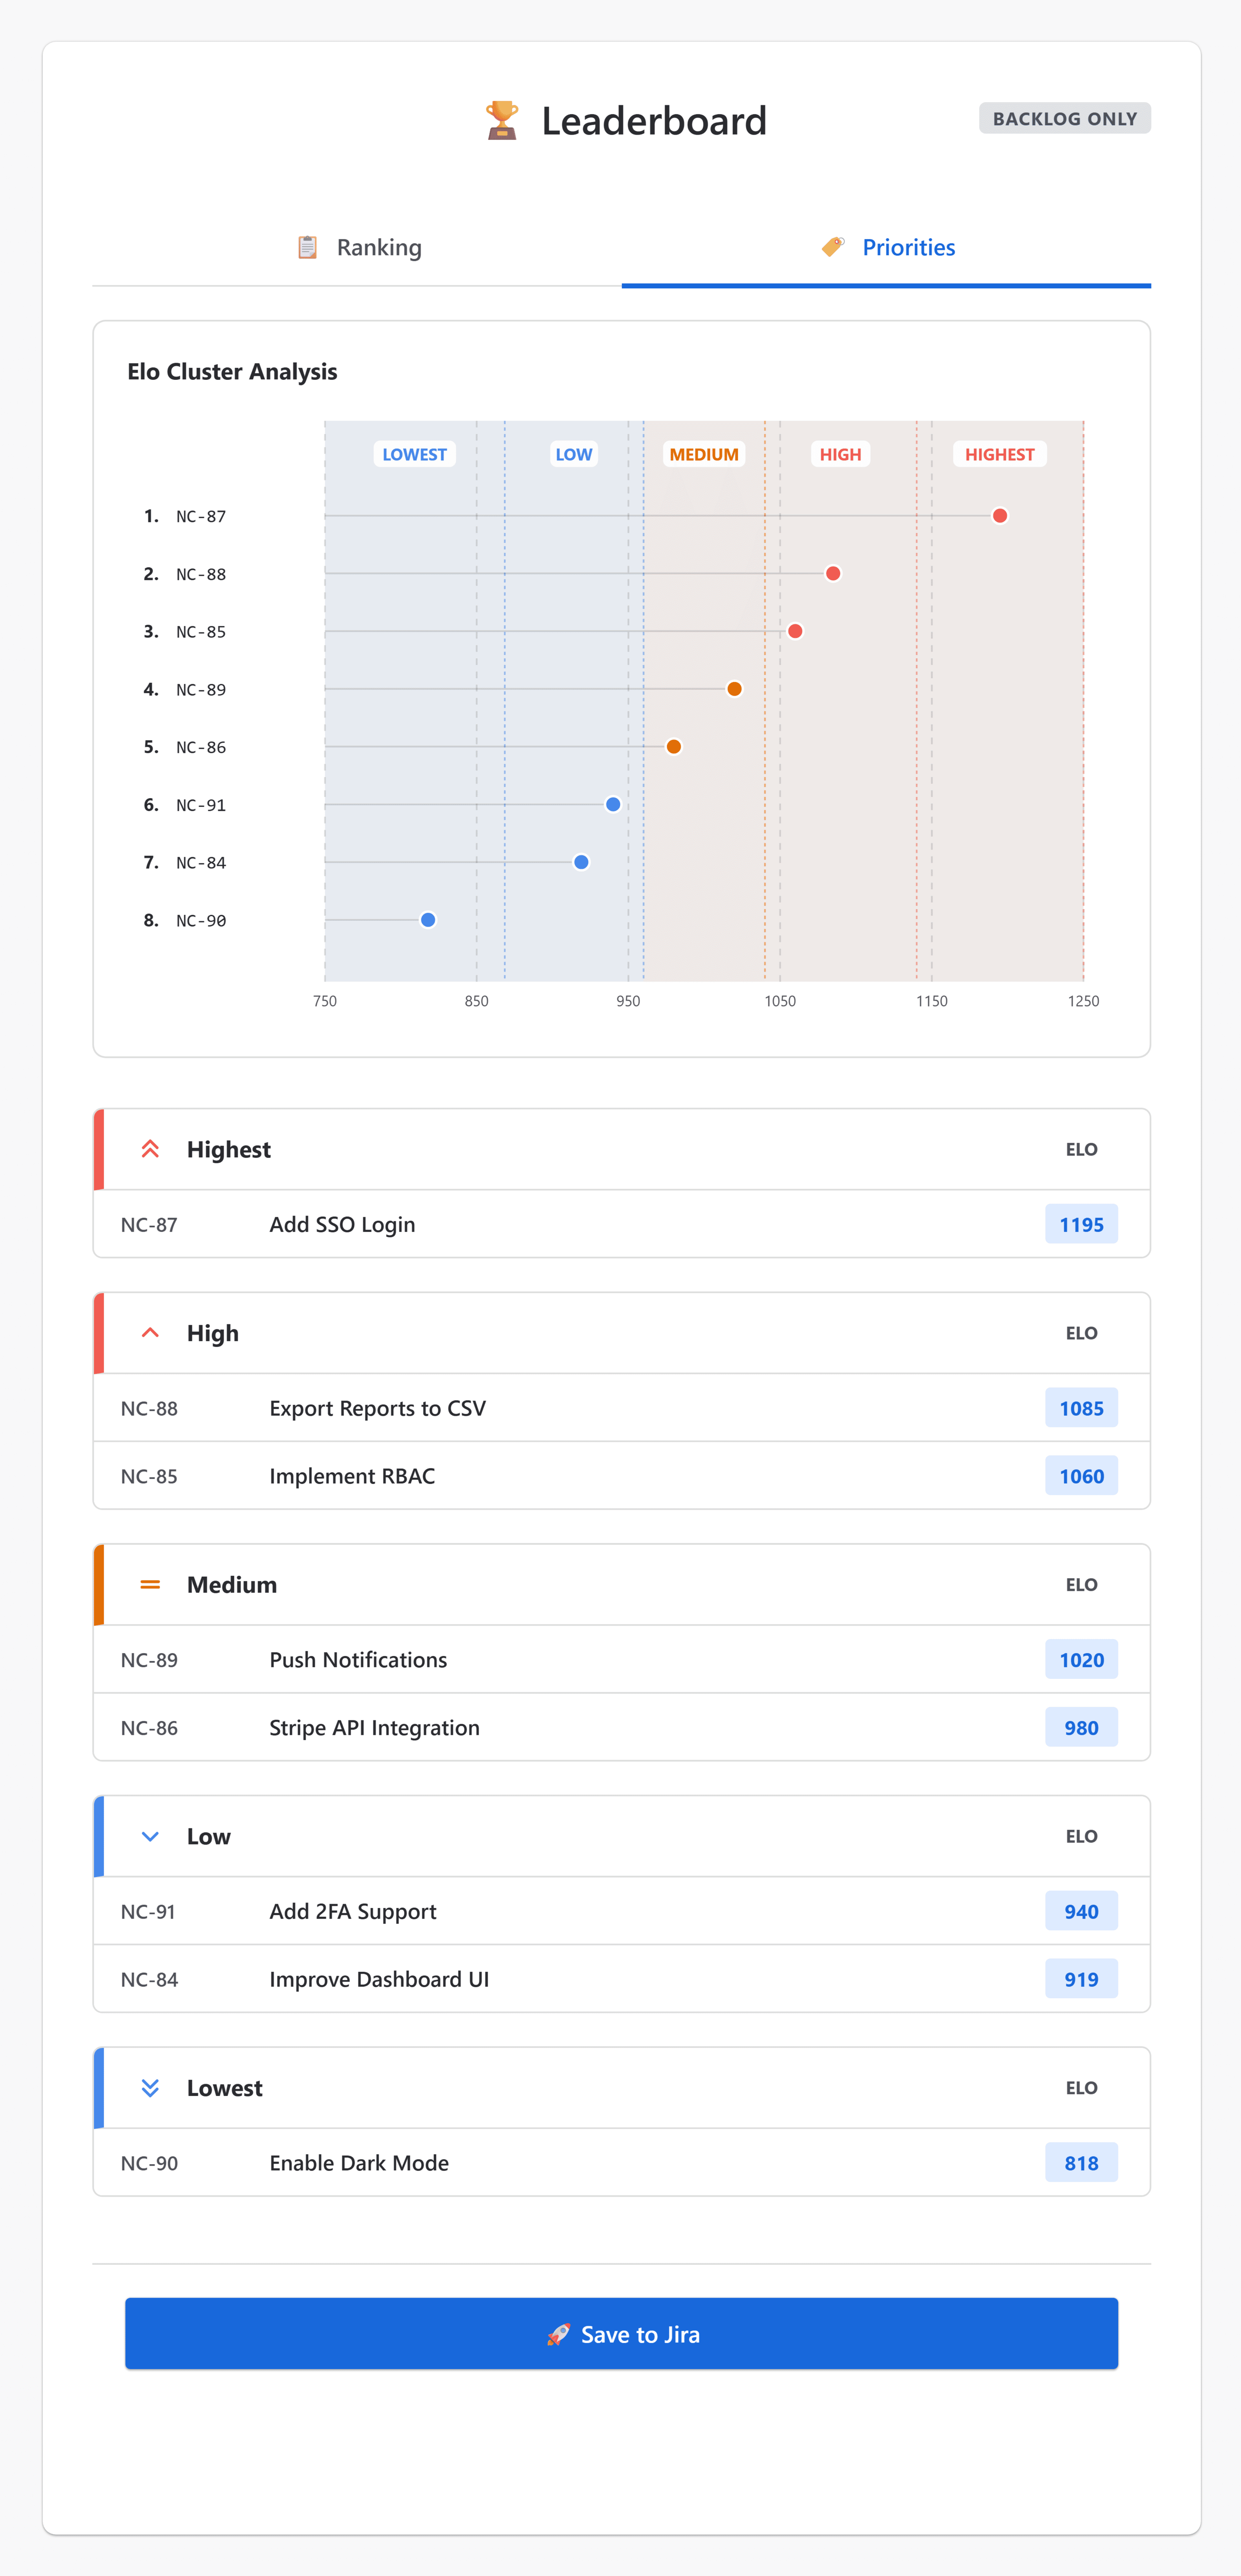Click the tag icon on Priorities tab
Image resolution: width=1241 pixels, height=2576 pixels.
(x=833, y=247)
